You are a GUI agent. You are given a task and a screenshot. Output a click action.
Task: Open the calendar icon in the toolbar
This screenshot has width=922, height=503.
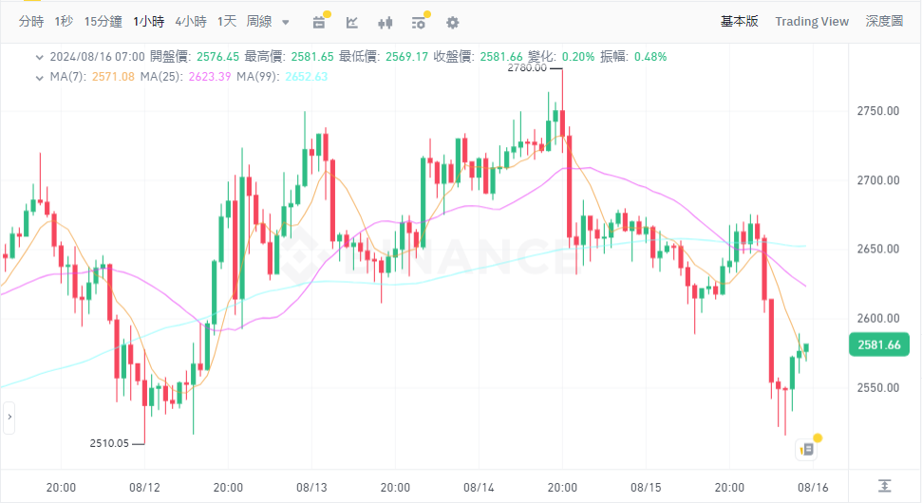click(x=319, y=22)
